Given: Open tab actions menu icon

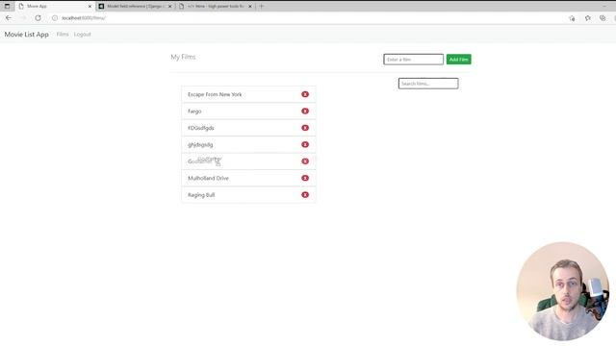Looking at the screenshot, I should coord(7,7).
